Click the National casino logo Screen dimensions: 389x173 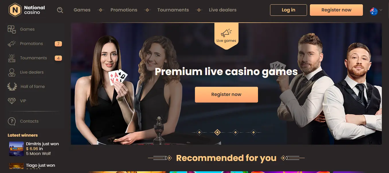click(27, 10)
